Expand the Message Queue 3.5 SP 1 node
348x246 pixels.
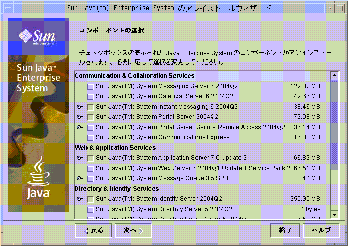(80, 178)
